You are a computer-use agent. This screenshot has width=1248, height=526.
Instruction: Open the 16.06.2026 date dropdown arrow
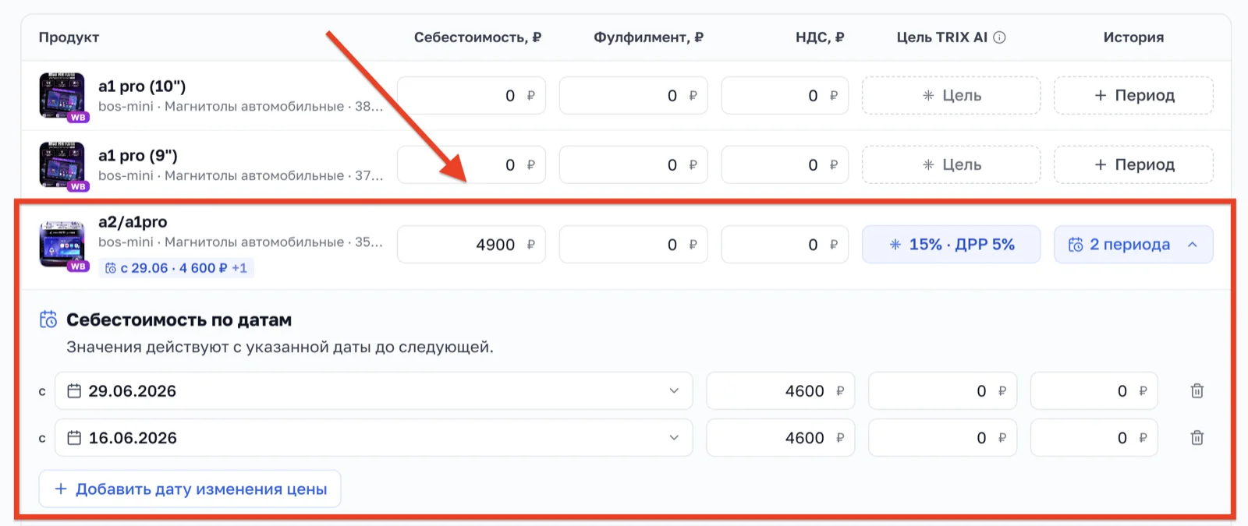tap(674, 438)
